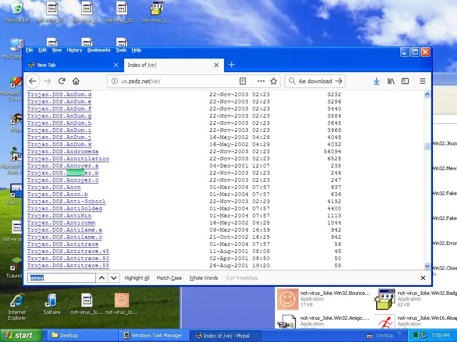Open Trojan.DOS.AntiGolded link
457x342 pixels.
64,208
